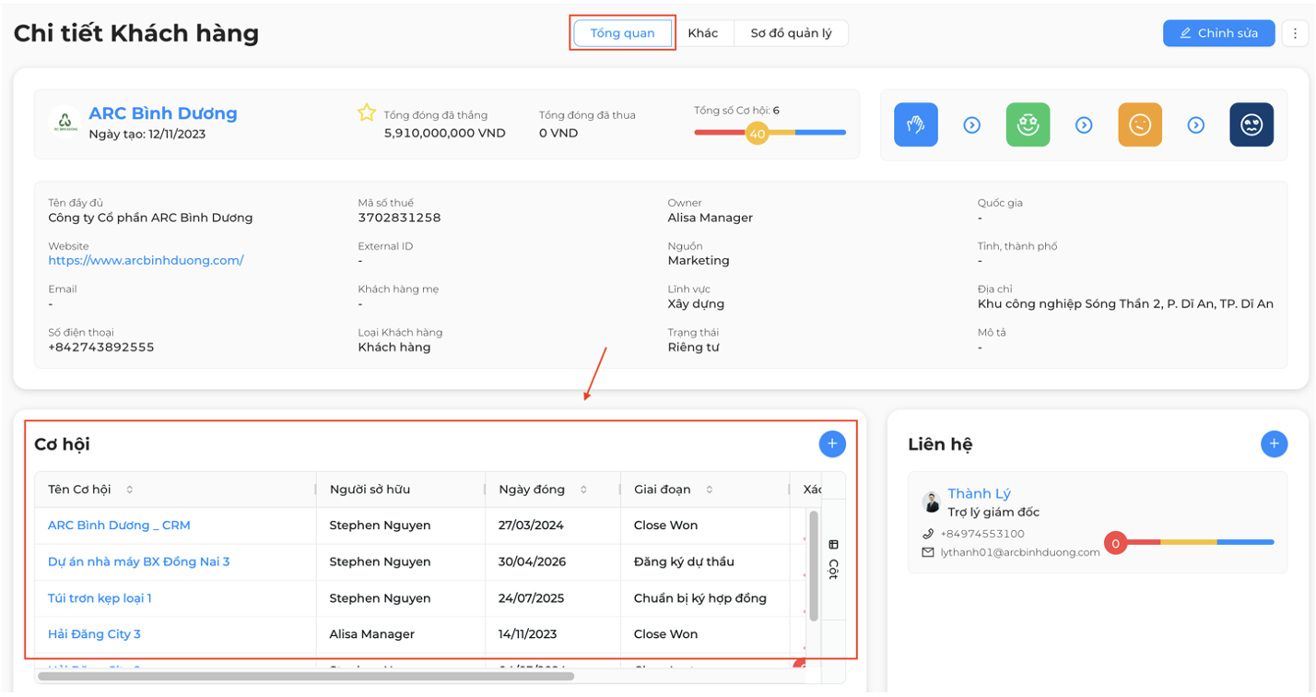Viewport: 1316px width, 697px height.
Task: Click the ARC Bình Dương company logo
Action: click(65, 122)
